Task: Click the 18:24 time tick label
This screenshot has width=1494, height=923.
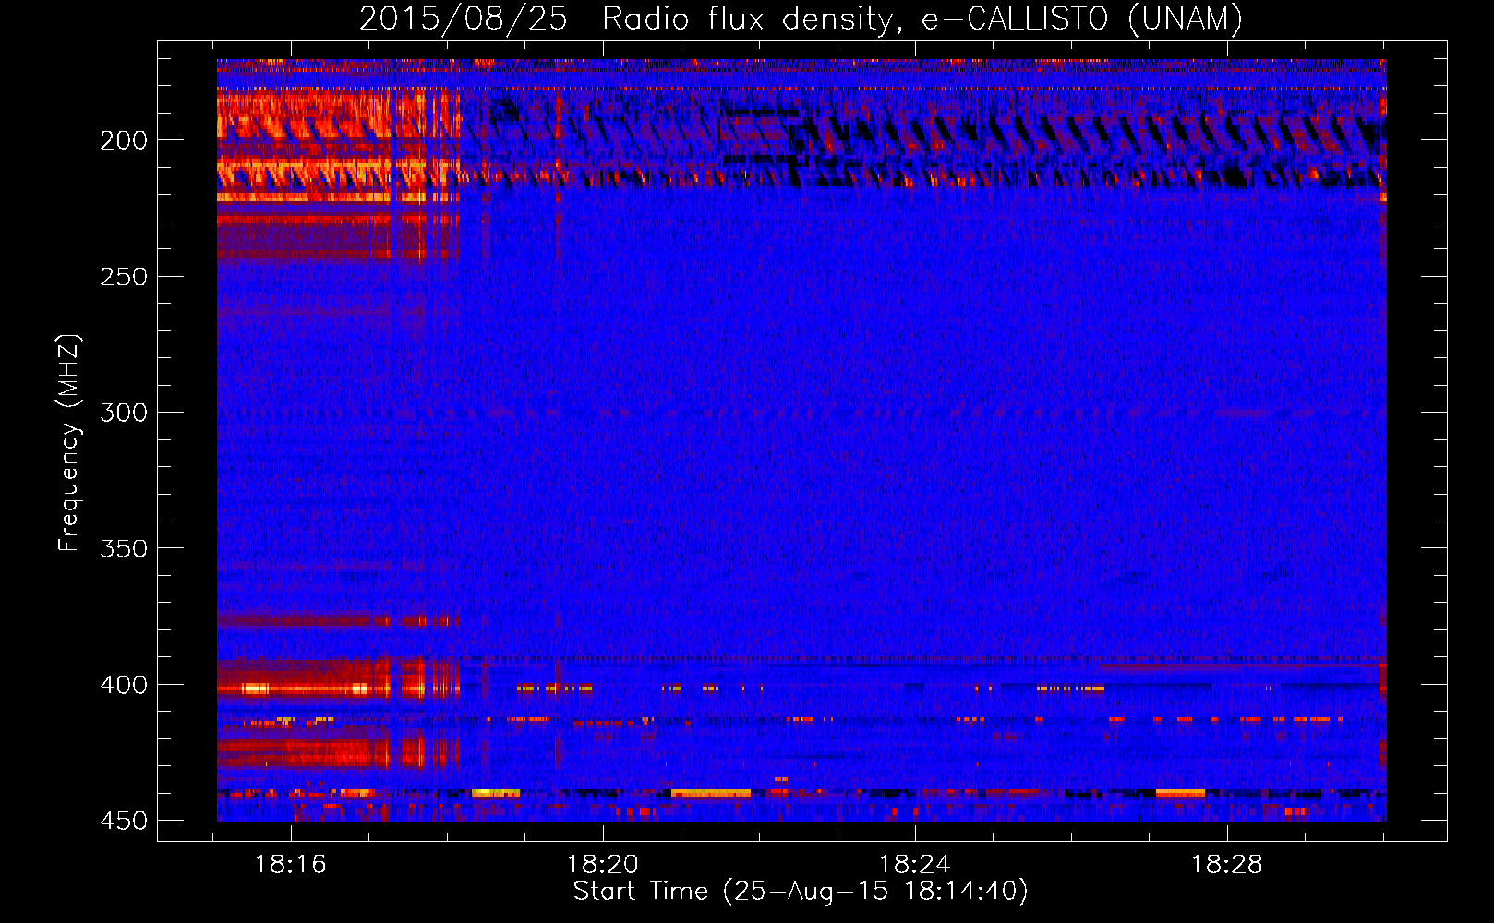Action: 915,865
